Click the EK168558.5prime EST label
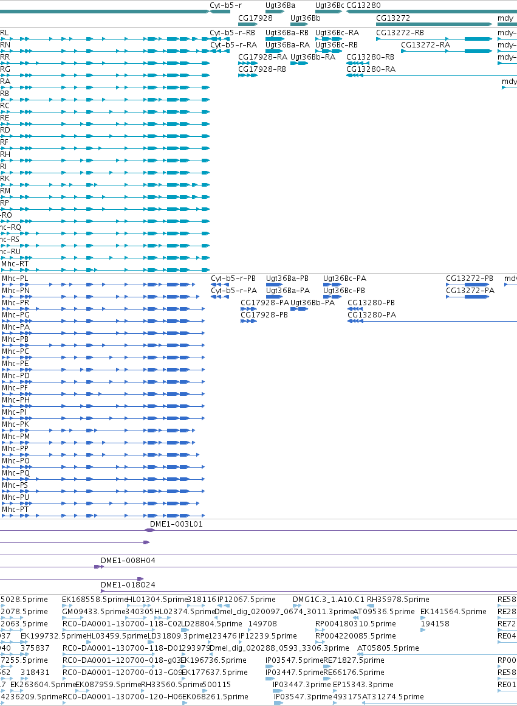Image resolution: width=517 pixels, height=706 pixels. 95,600
